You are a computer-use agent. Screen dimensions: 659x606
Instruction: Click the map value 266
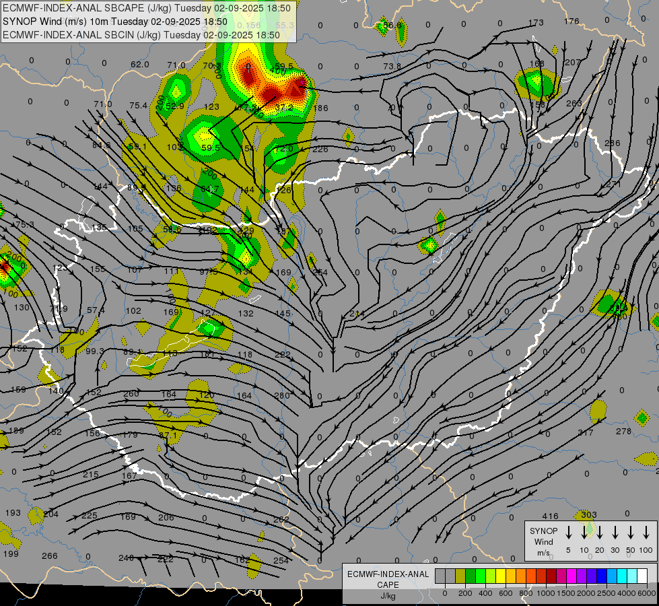tap(50, 556)
